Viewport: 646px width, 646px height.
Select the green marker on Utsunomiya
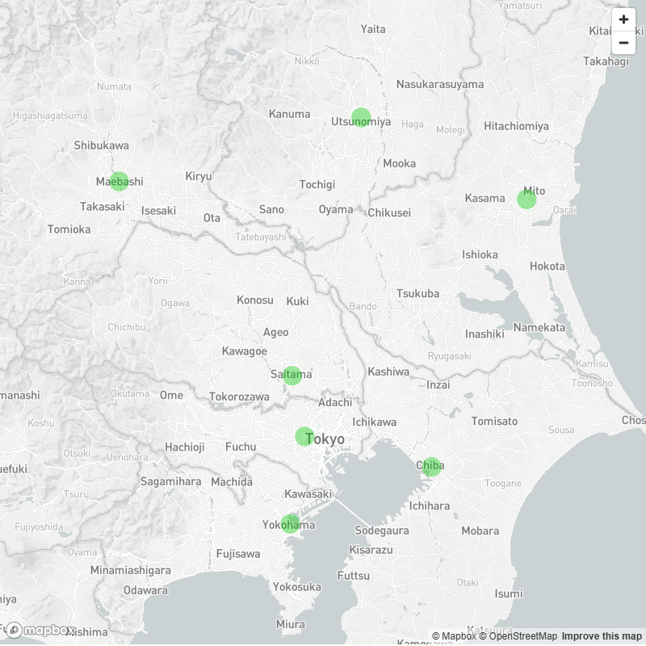[361, 117]
